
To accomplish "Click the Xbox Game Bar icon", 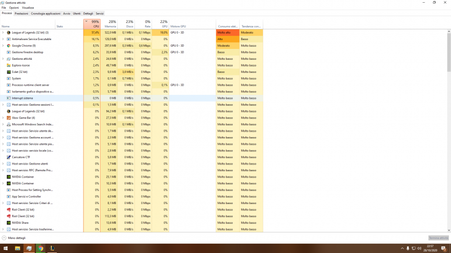I will (9, 118).
